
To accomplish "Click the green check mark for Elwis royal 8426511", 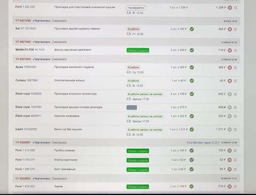I will pyautogui.click(x=191, y=116).
